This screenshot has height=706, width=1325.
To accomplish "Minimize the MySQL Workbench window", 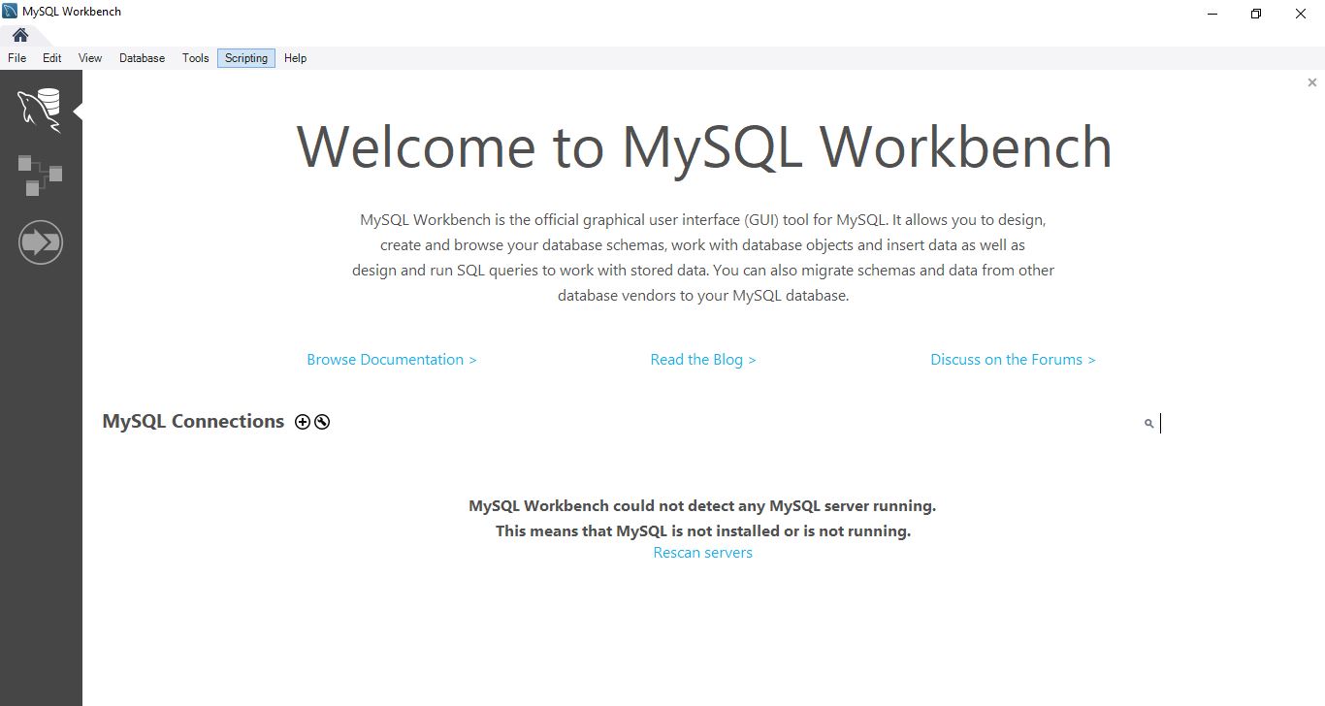I will click(1213, 14).
